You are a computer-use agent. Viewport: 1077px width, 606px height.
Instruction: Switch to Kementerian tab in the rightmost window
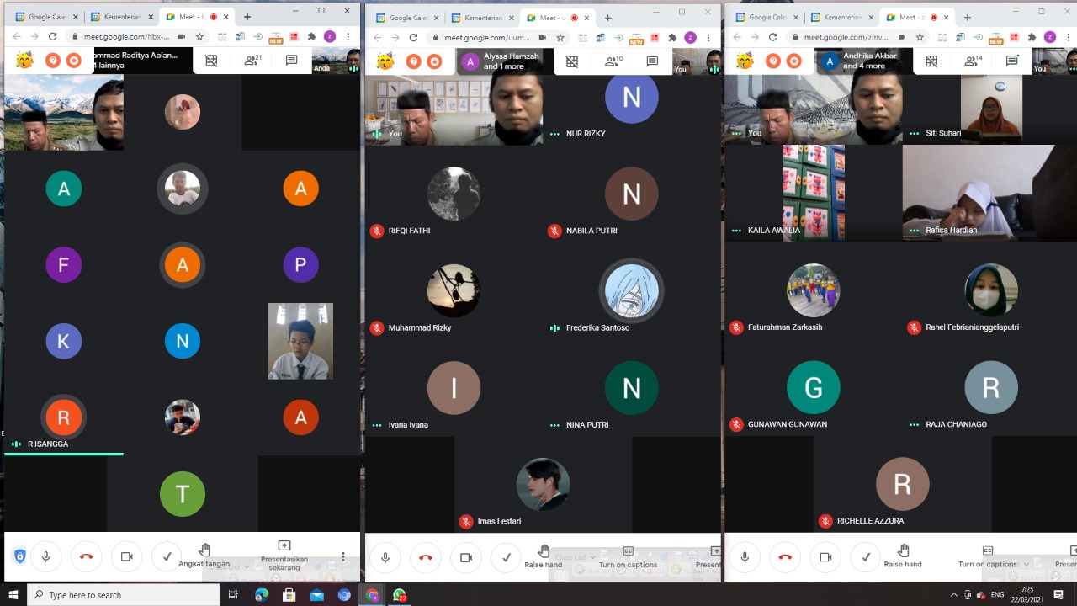click(x=841, y=17)
